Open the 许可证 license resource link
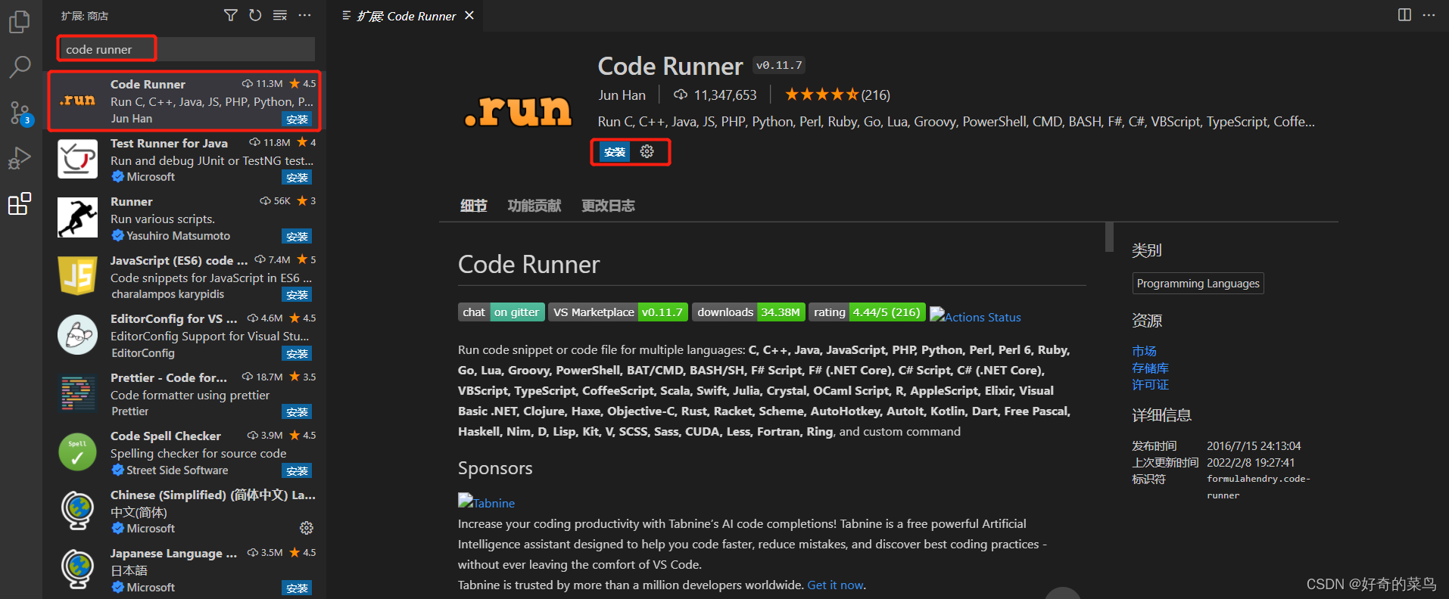The height and width of the screenshot is (599, 1449). point(1150,384)
